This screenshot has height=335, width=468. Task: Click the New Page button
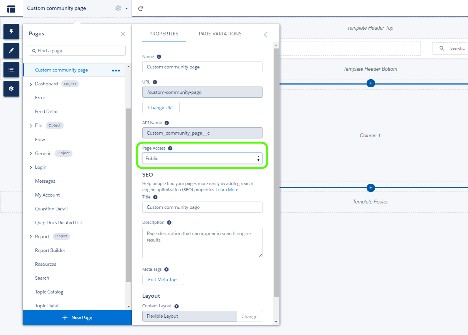[77, 317]
